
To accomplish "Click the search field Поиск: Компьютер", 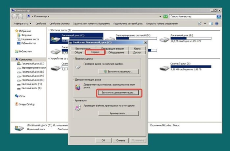I will pos(193,16).
